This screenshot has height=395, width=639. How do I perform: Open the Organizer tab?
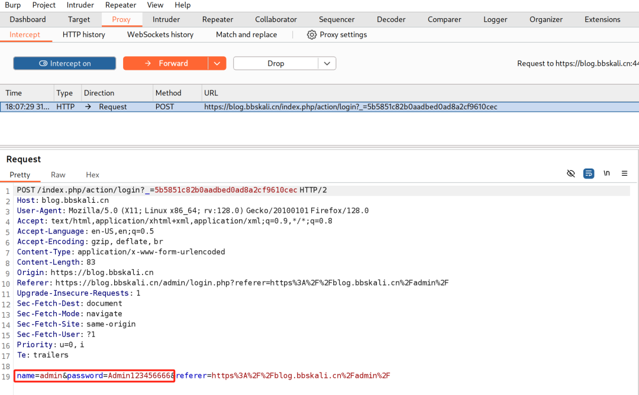pyautogui.click(x=546, y=19)
